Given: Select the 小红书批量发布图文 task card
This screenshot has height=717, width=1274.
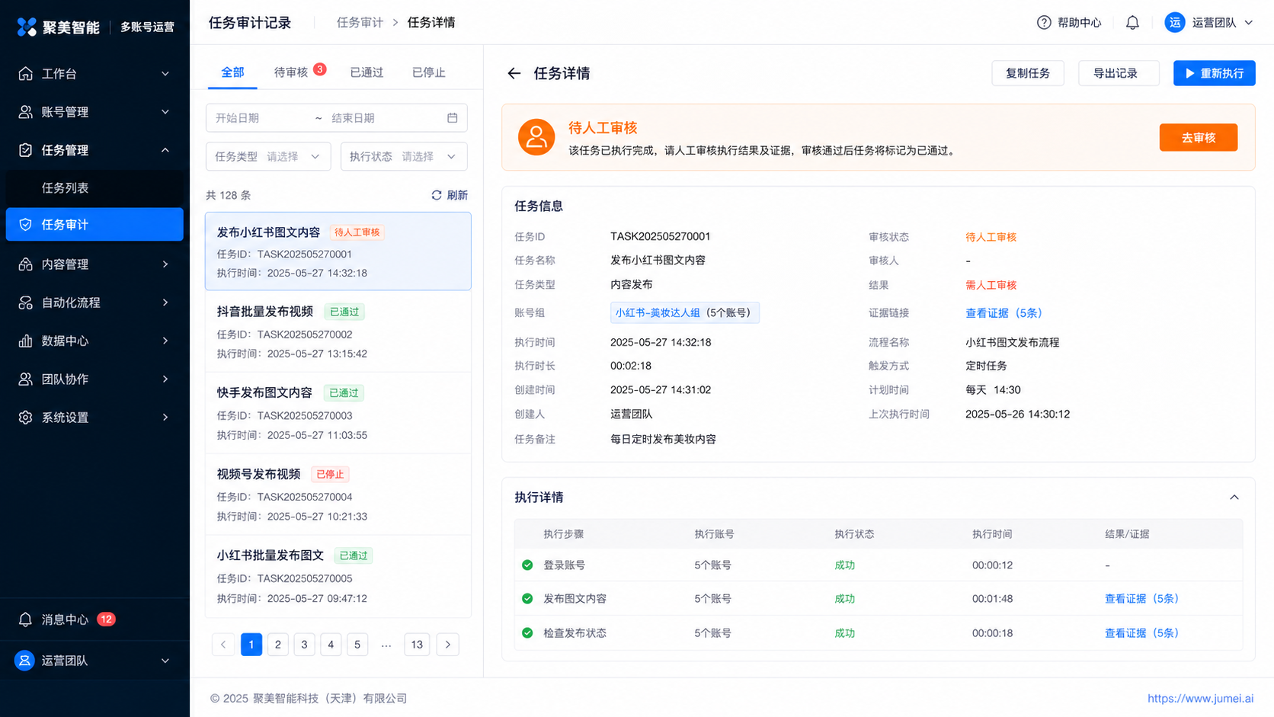Looking at the screenshot, I should (x=338, y=576).
